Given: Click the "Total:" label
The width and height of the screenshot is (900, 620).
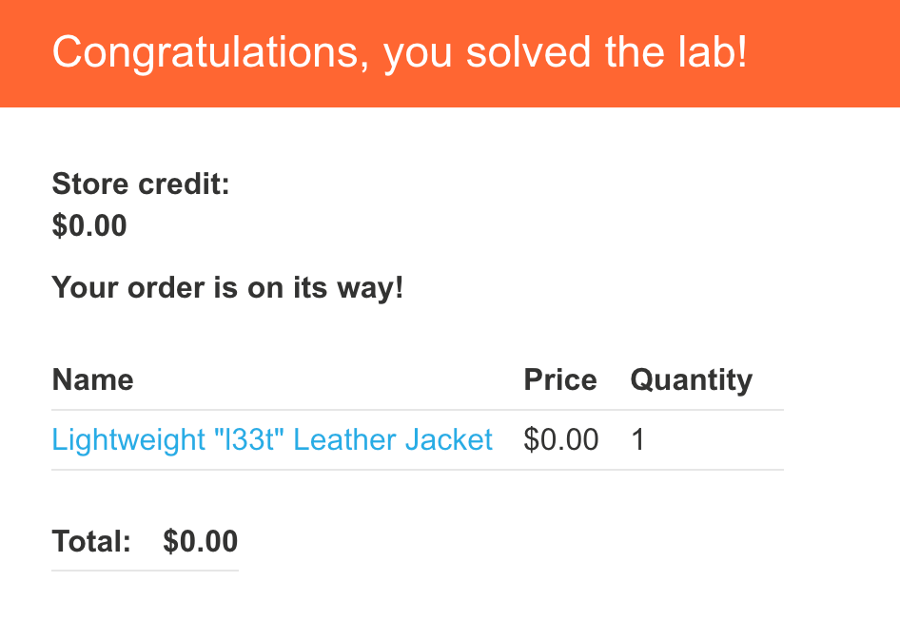Looking at the screenshot, I should [x=91, y=542].
